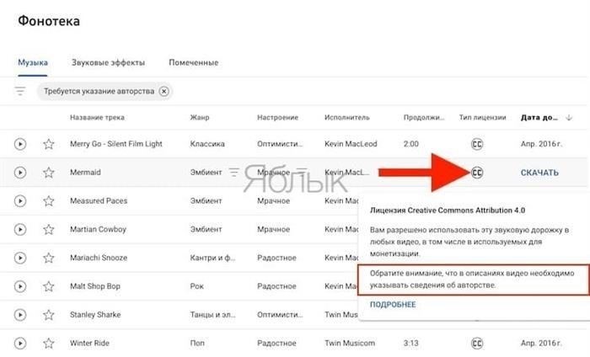Play the Mermaid track
Screen dimensions: 590x357
(20, 173)
